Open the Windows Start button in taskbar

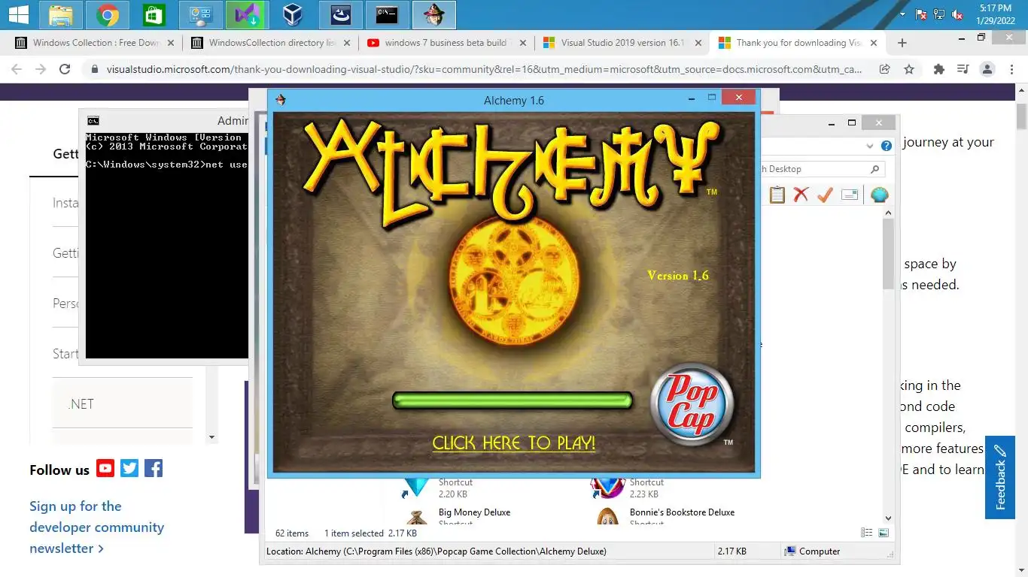coord(18,14)
